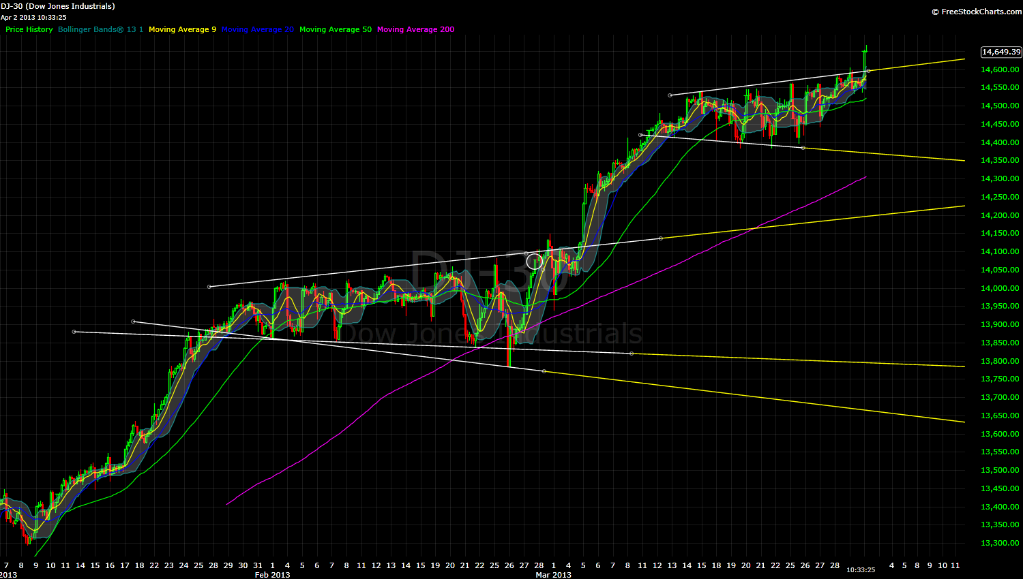Click the current price tag 14,649.39
Image resolution: width=1023 pixels, height=579 pixels.
(x=1000, y=52)
